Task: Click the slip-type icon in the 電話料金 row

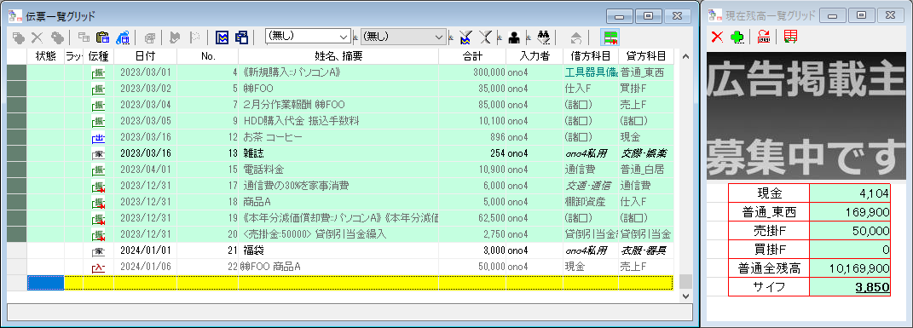Action: pyautogui.click(x=98, y=170)
